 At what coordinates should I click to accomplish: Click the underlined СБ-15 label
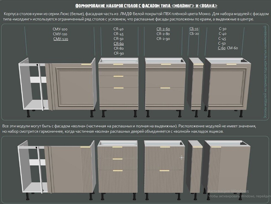(194, 29)
